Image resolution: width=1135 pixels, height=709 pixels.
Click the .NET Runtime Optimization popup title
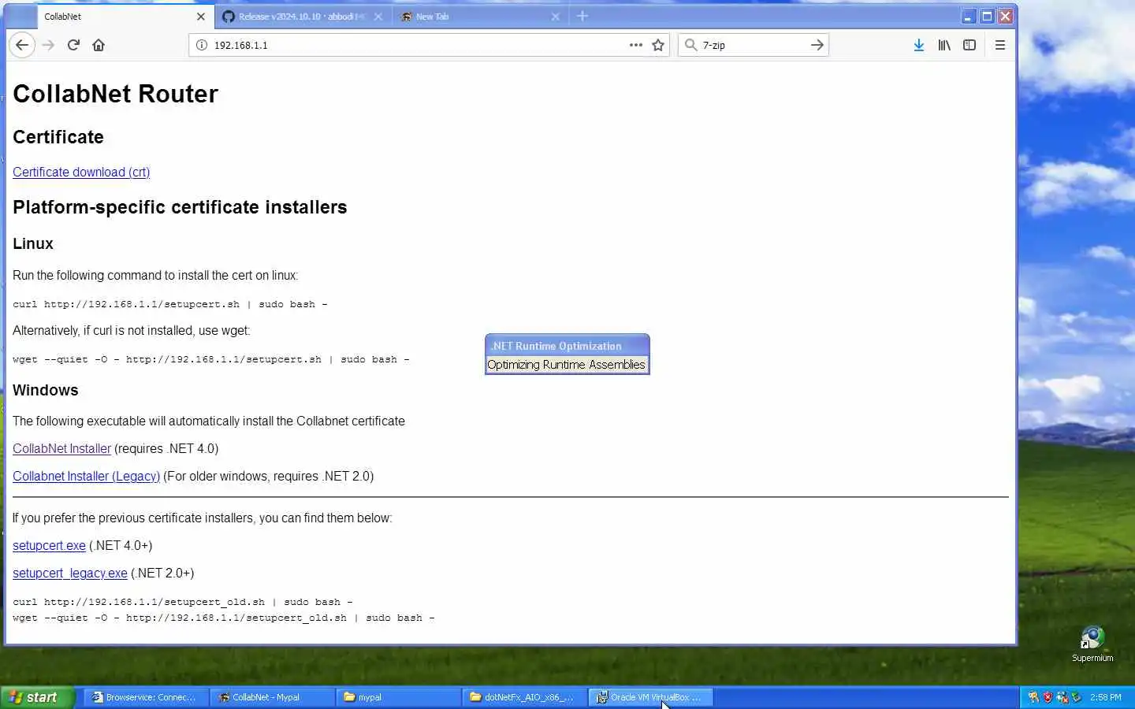coord(556,346)
